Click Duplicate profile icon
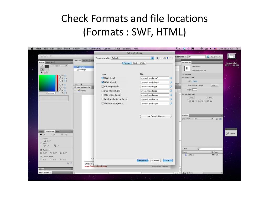269x202 pixels. pos(164,58)
